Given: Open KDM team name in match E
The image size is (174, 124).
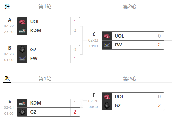Looking at the screenshot, I should coord(36,103).
